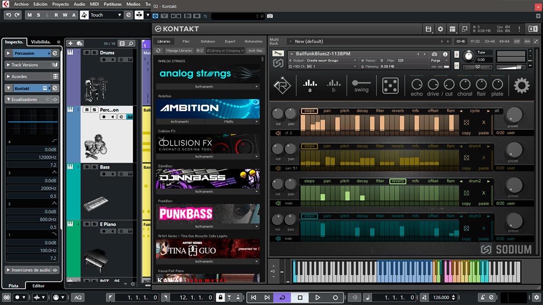
Task: Switch to Kontakt Files tab
Action: click(186, 41)
